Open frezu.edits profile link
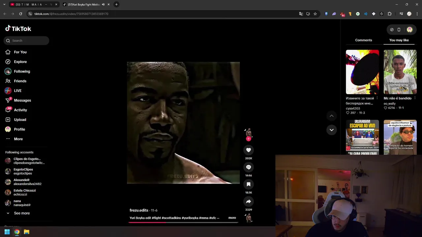 (x=139, y=210)
